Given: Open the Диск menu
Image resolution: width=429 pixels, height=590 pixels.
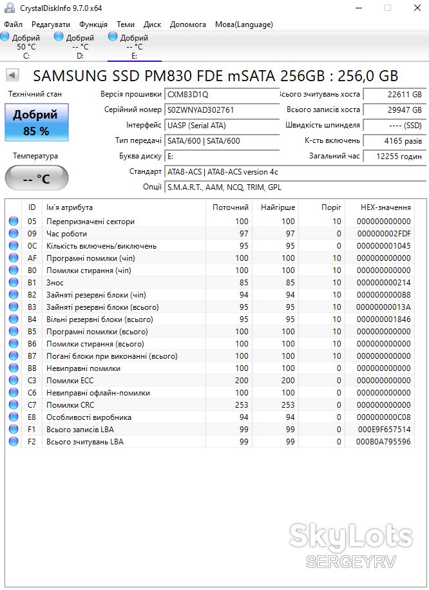Looking at the screenshot, I should 152,24.
